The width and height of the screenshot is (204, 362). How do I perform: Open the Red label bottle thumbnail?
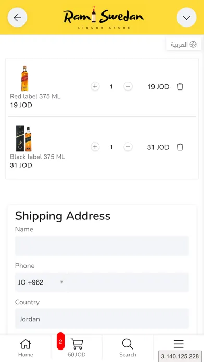[25, 78]
